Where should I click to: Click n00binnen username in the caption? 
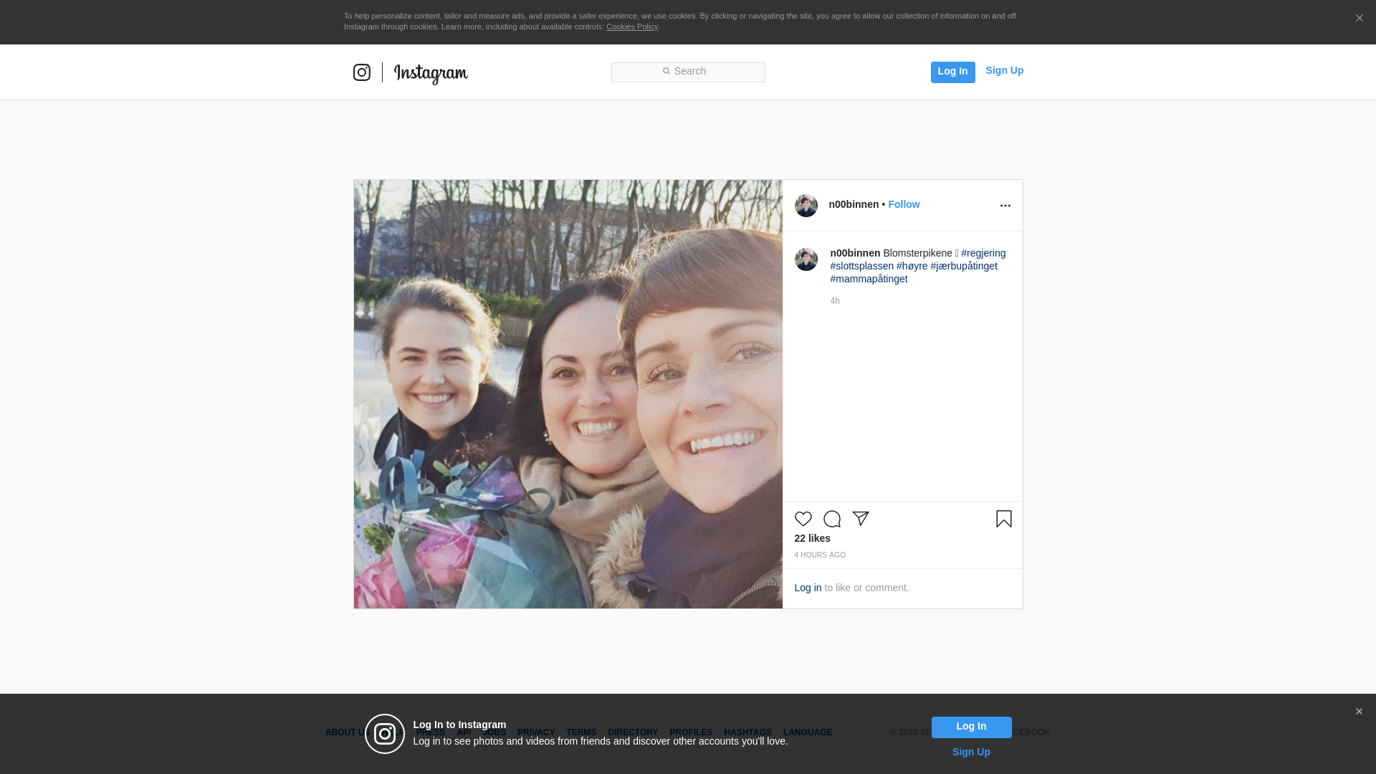tap(855, 253)
